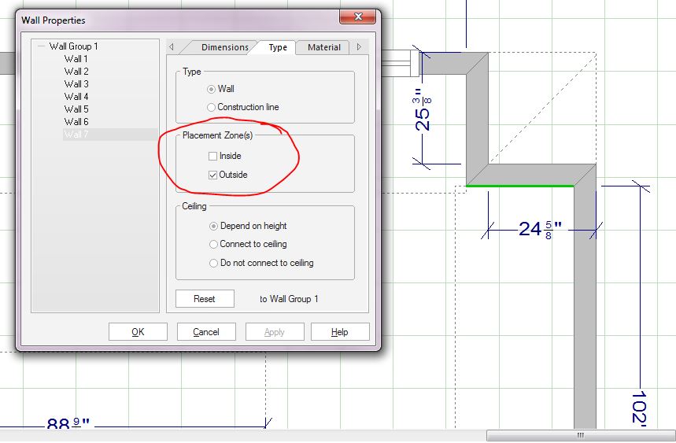Choose Construction line type option

(x=211, y=107)
